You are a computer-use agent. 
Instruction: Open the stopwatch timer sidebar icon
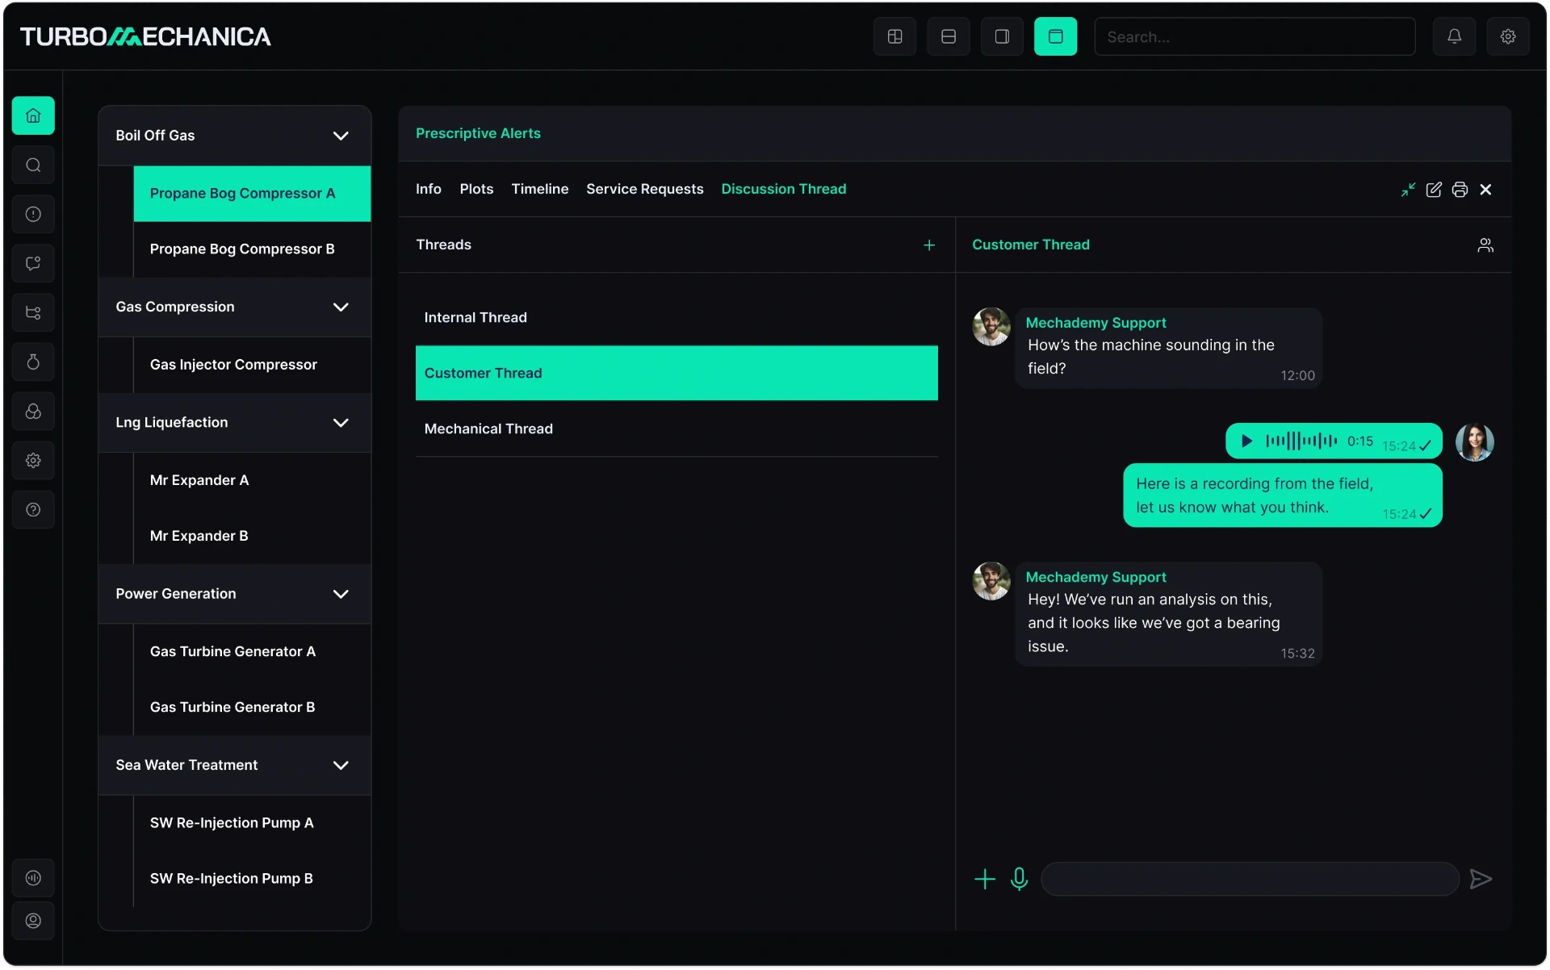pos(33,362)
